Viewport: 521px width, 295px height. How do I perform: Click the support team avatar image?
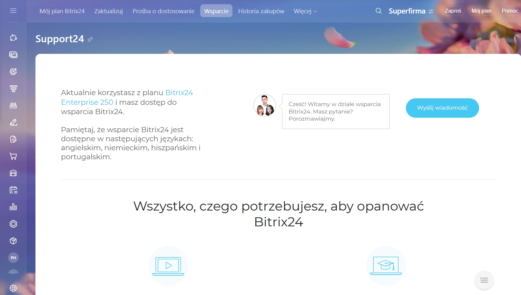tap(265, 105)
